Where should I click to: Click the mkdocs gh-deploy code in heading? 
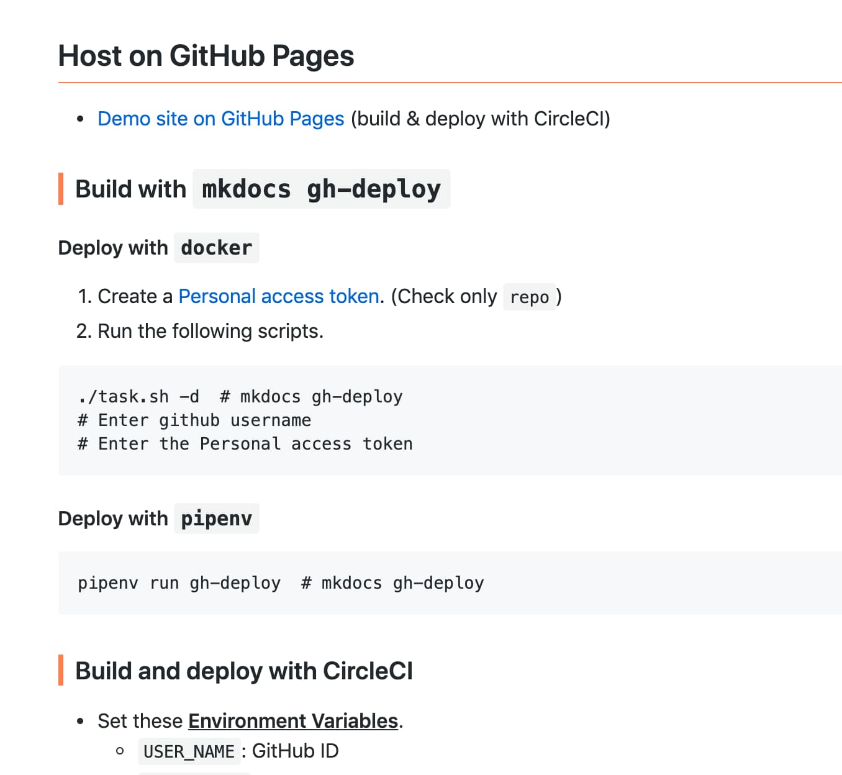[321, 189]
